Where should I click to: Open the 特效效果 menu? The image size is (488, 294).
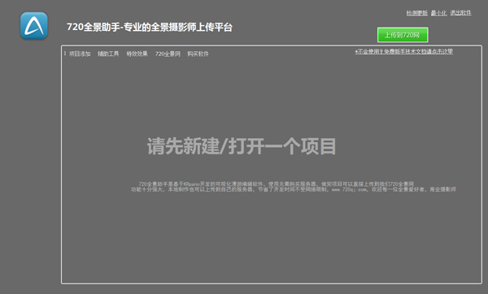click(137, 54)
